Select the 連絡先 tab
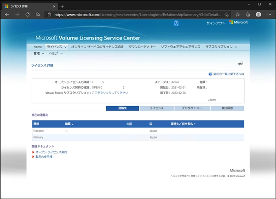276x199 pixels. click(122, 108)
